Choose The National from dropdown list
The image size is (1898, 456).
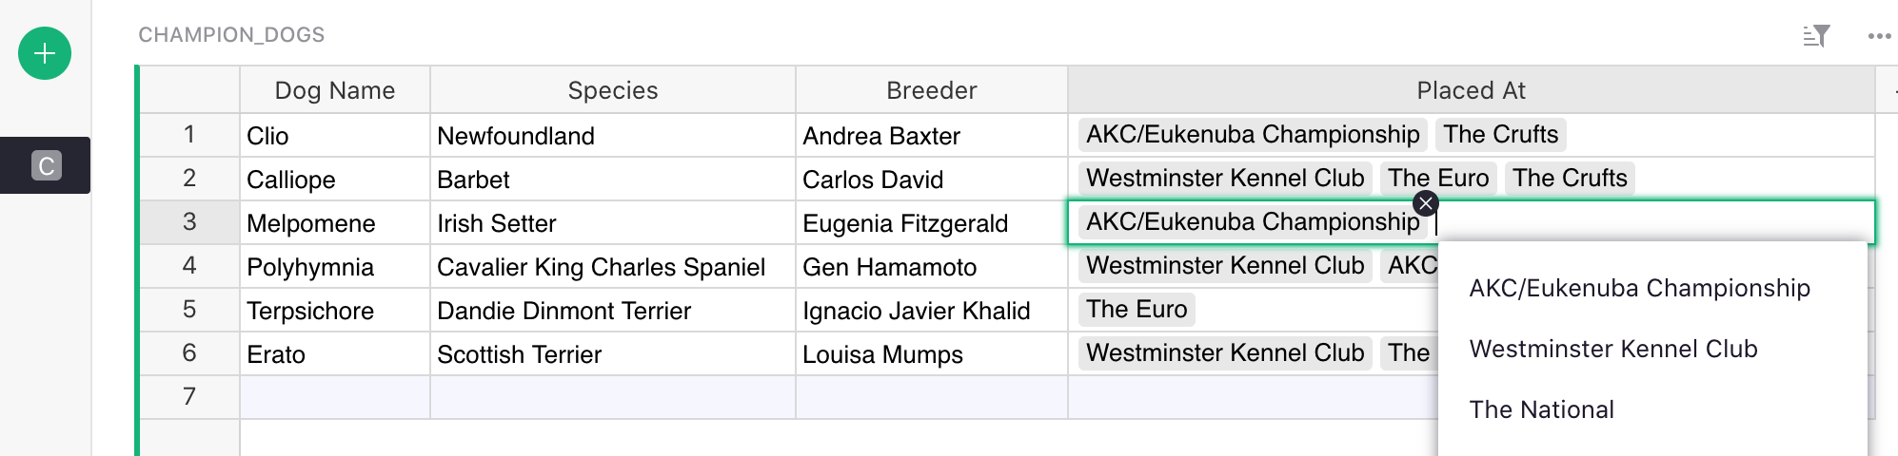(x=1541, y=409)
